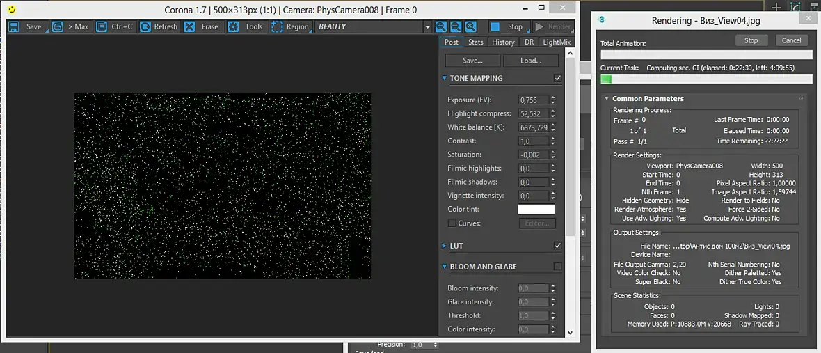821x353 pixels.
Task: Click the > Max copy-to-Max icon
Action: pos(57,26)
